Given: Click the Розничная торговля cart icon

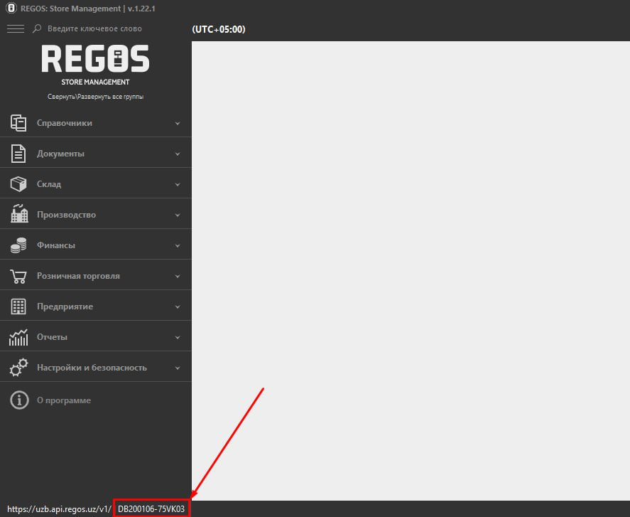Looking at the screenshot, I should (18, 276).
